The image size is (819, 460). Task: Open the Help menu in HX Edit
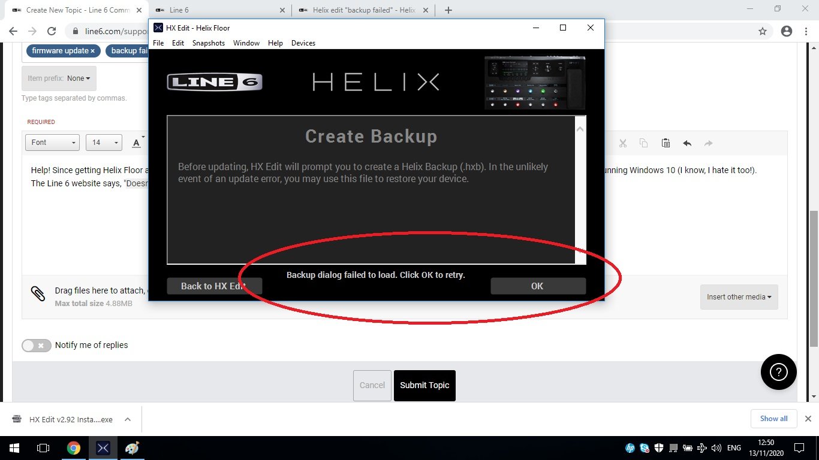tap(275, 43)
